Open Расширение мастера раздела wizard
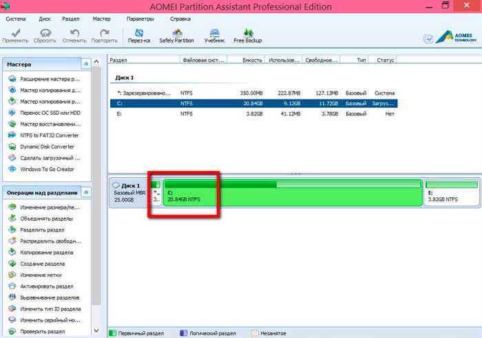 pos(45,79)
